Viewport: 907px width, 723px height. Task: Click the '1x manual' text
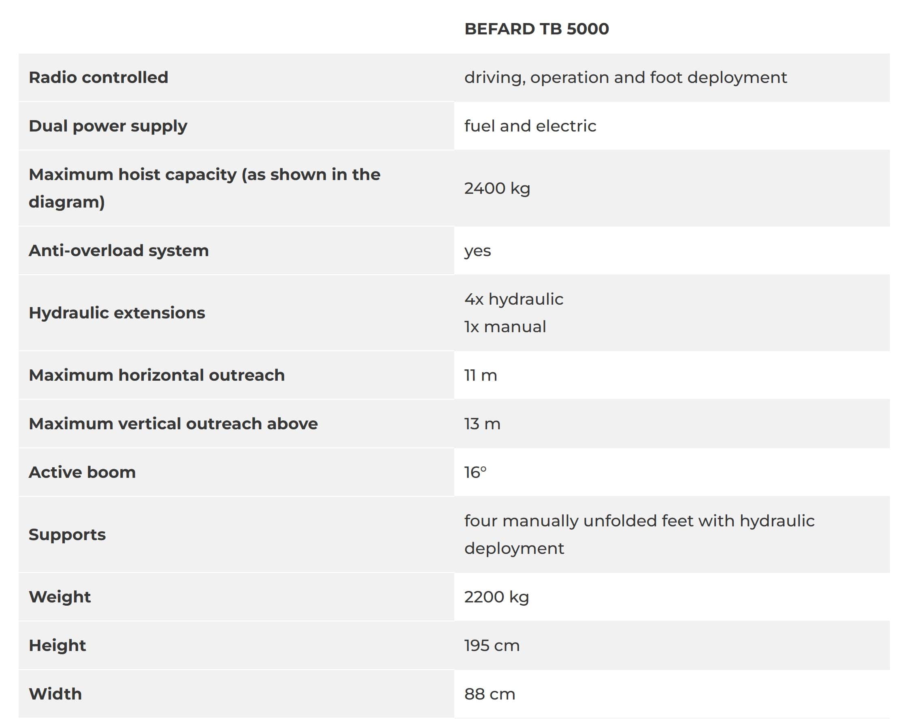pyautogui.click(x=505, y=327)
